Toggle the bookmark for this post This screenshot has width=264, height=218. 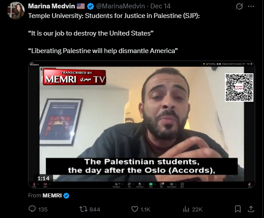point(238,209)
